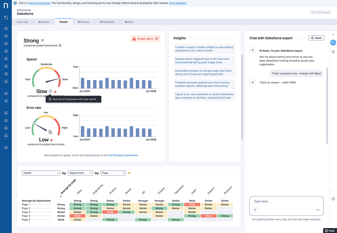Click the orange warning dot next to Page
This screenshot has height=233, width=337.
coord(129,173)
